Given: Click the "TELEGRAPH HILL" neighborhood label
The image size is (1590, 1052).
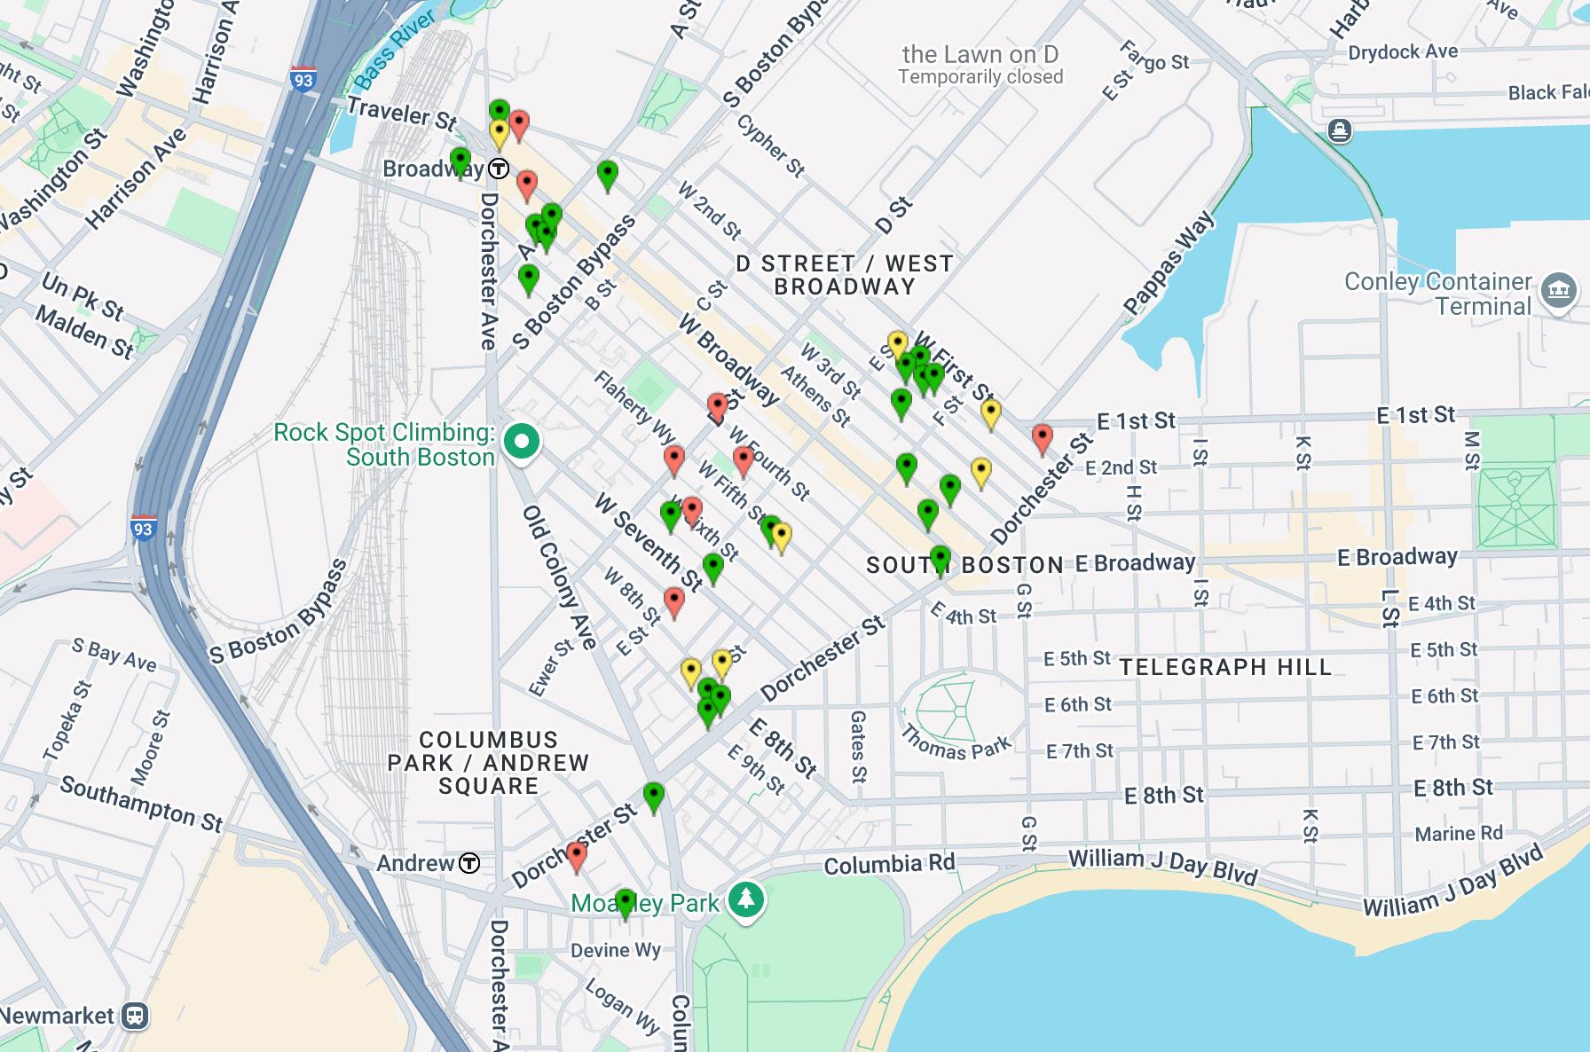Looking at the screenshot, I should (1225, 667).
